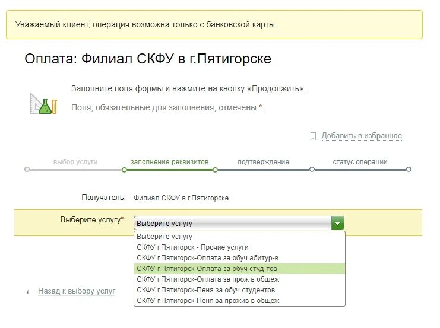
Task: Click the подтверждение step label
Action: point(263,162)
